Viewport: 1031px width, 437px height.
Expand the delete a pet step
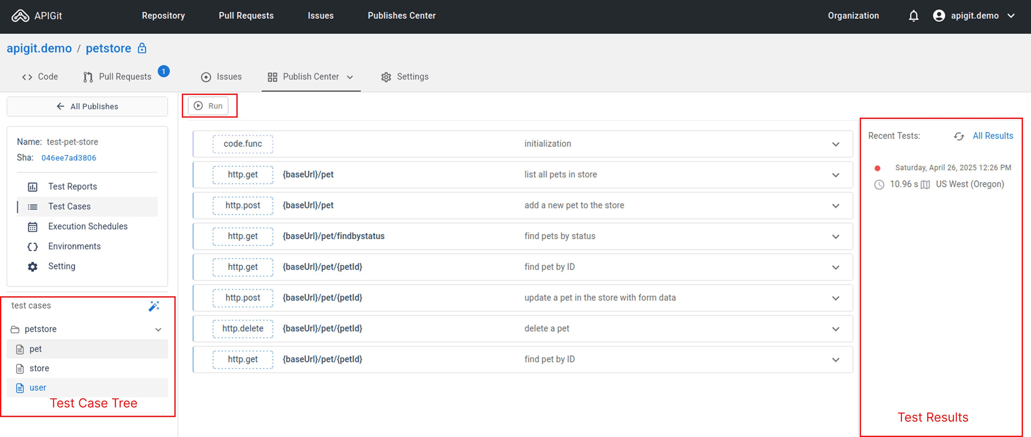[836, 329]
